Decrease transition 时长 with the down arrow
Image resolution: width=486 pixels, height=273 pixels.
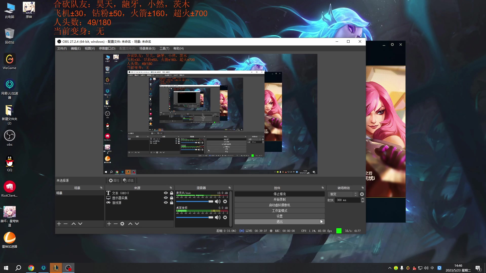[x=363, y=201]
